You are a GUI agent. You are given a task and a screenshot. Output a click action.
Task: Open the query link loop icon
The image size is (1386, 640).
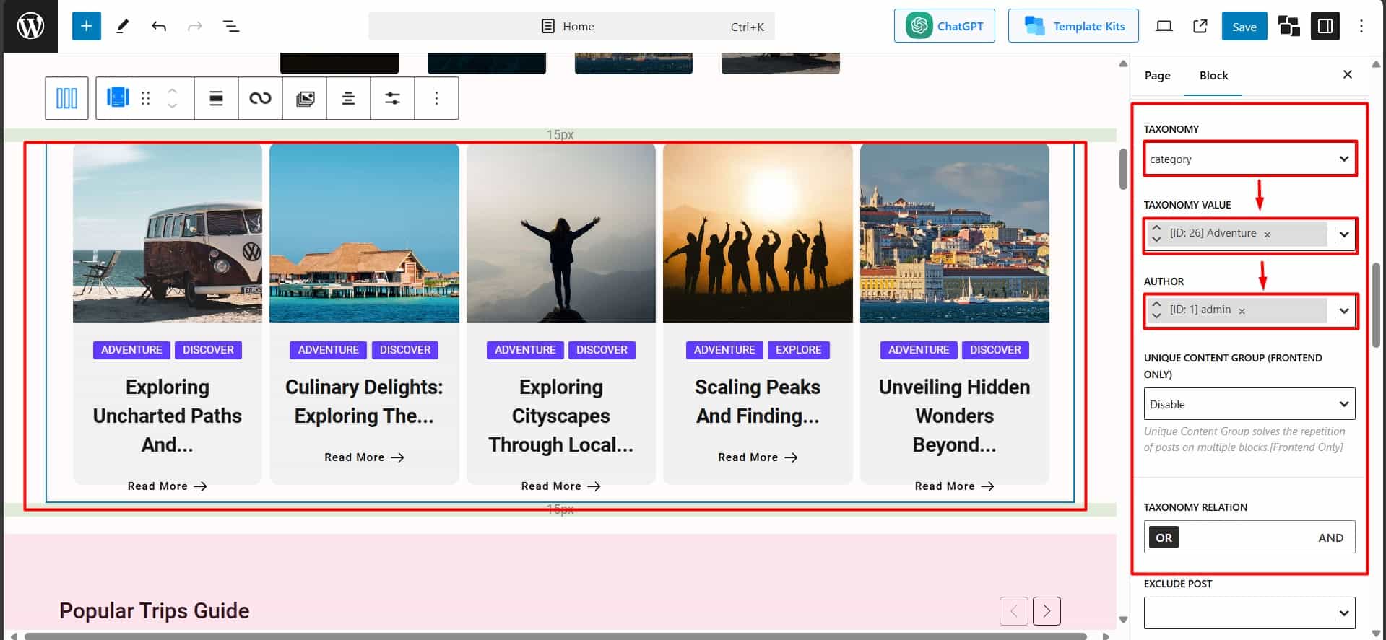(x=260, y=98)
